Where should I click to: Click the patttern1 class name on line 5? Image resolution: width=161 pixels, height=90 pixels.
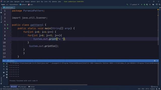tap(37, 25)
